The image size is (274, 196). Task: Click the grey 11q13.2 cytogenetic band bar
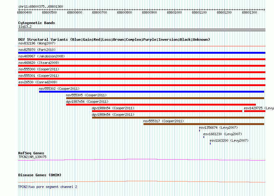pyautogui.click(x=142, y=30)
